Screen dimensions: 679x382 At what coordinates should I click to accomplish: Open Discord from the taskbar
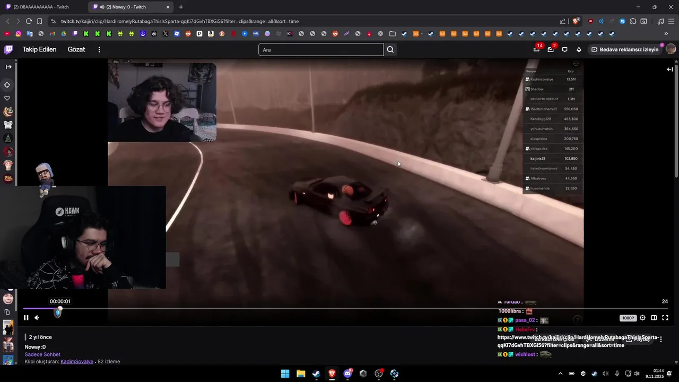click(x=347, y=374)
